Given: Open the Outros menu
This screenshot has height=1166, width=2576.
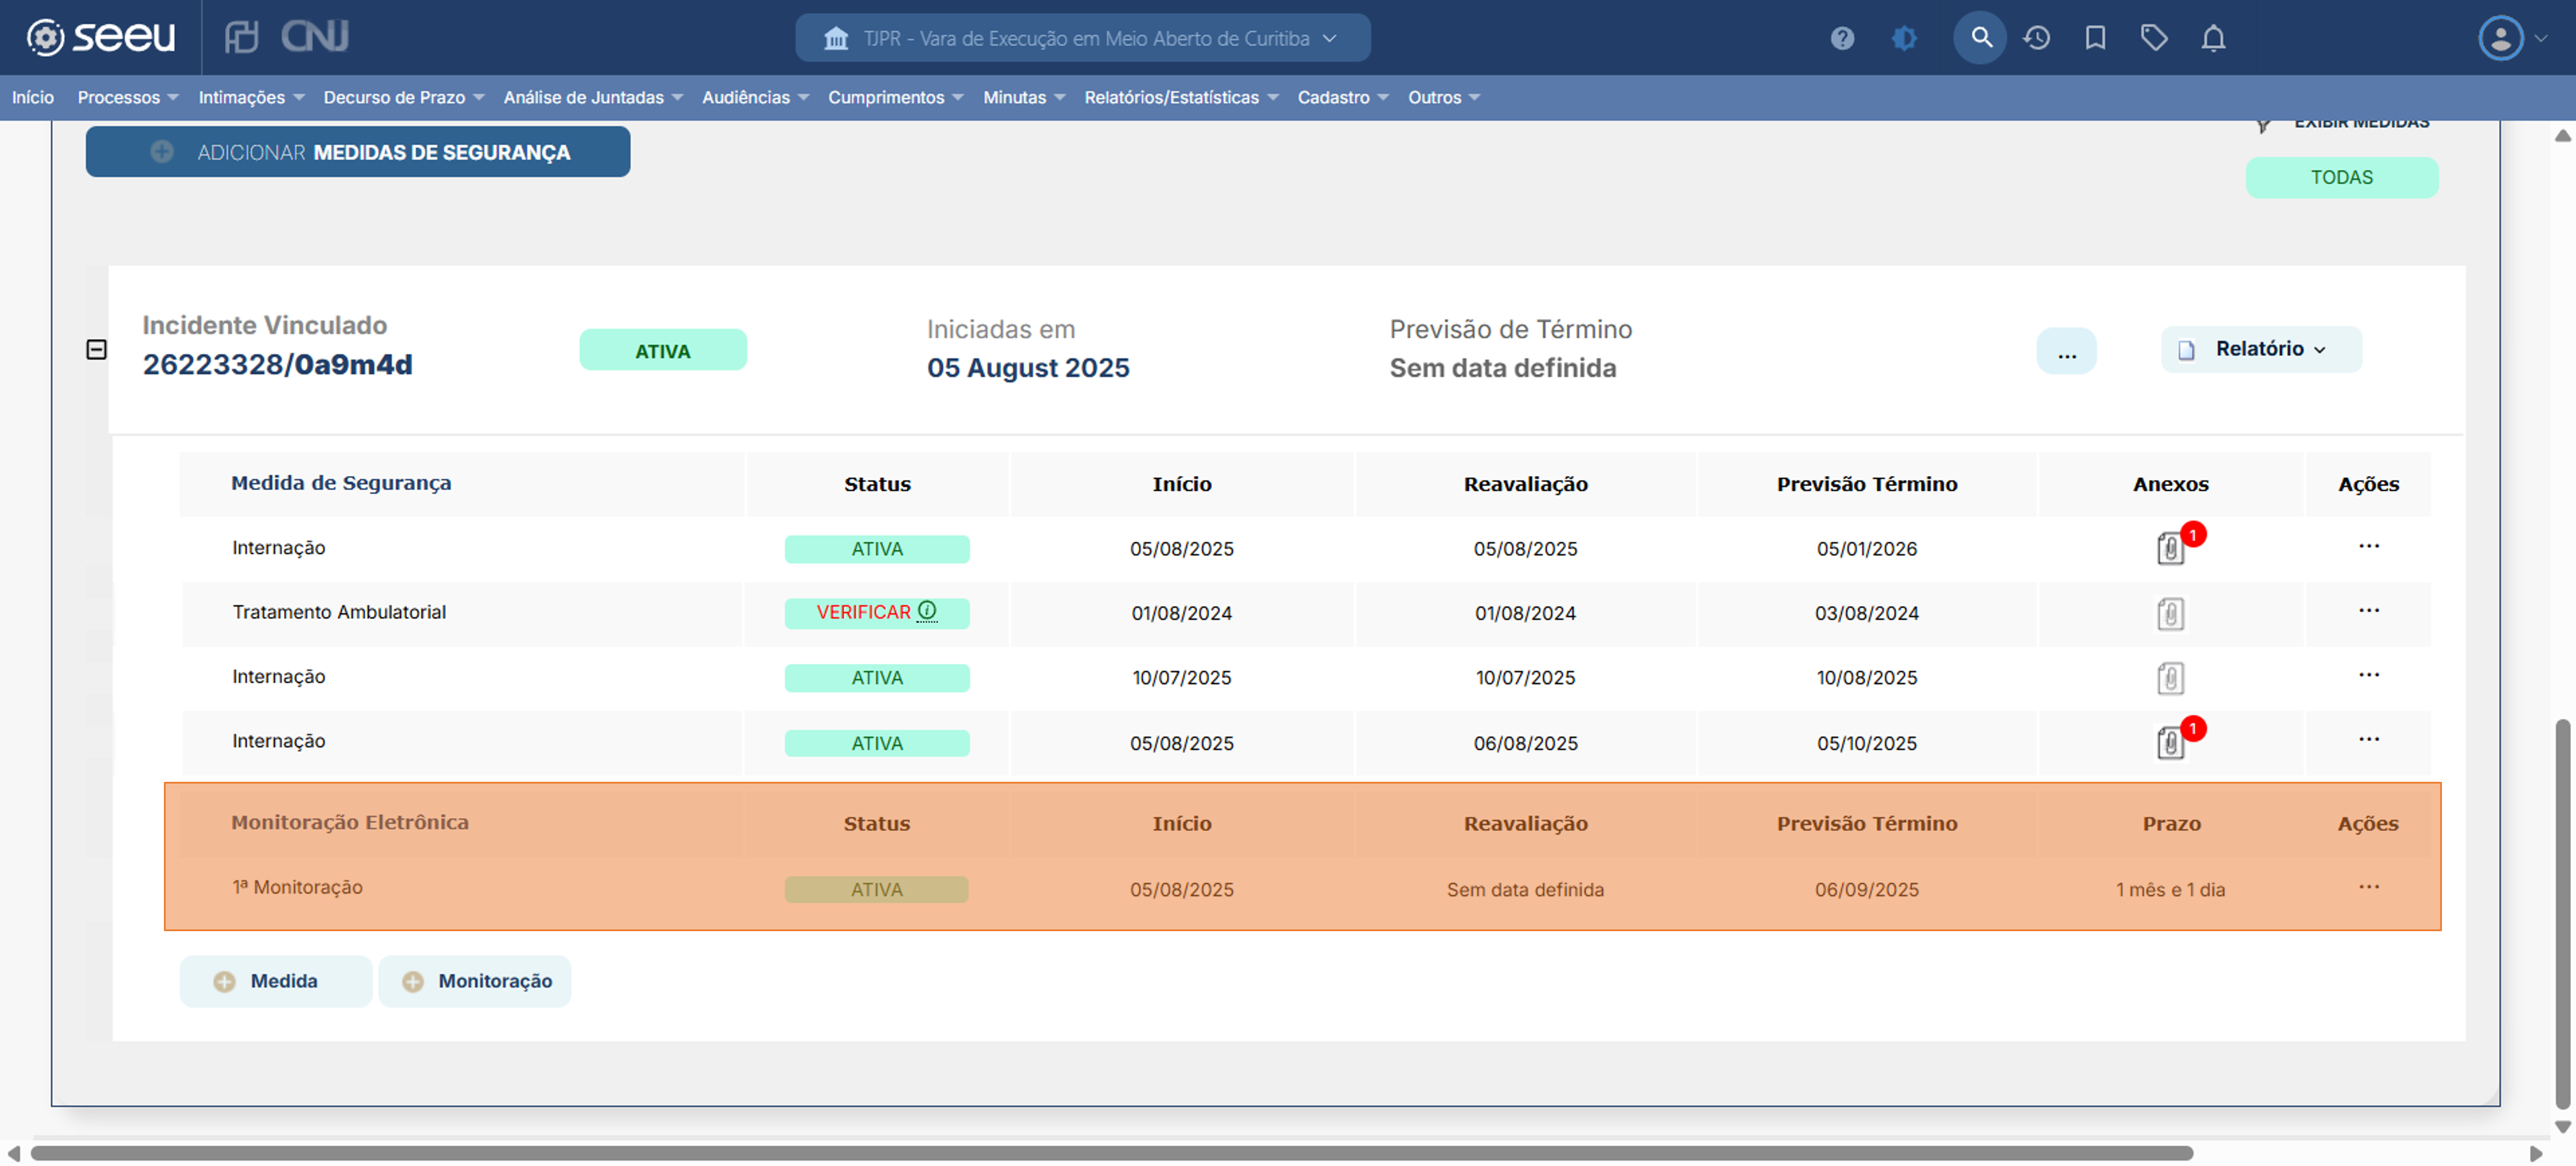Looking at the screenshot, I should point(1444,97).
